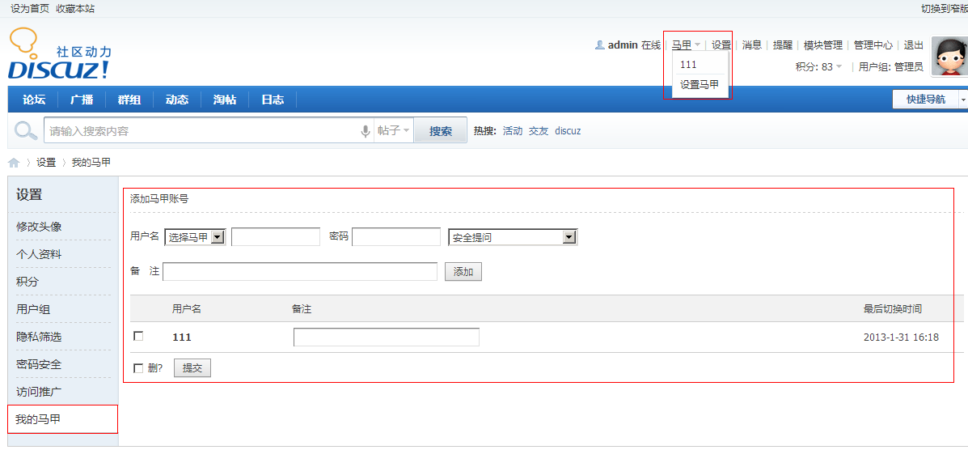This screenshot has width=968, height=450.
Task: Click the 添加 button
Action: 463,272
